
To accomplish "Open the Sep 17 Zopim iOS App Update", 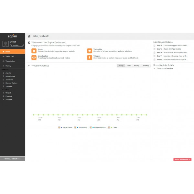I will [x=169, y=49].
